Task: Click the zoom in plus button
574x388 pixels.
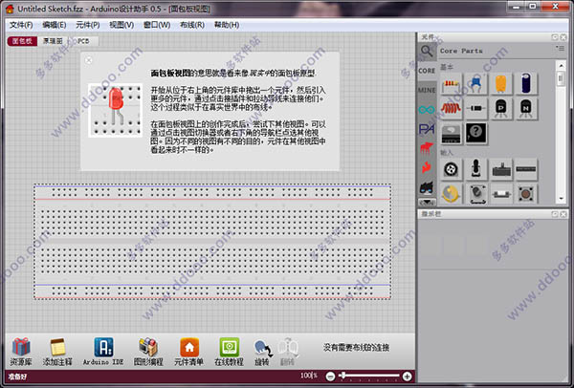Action: click(407, 377)
